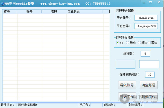
Task: Click the 软件准备就绪 status text
Action: tap(28, 105)
